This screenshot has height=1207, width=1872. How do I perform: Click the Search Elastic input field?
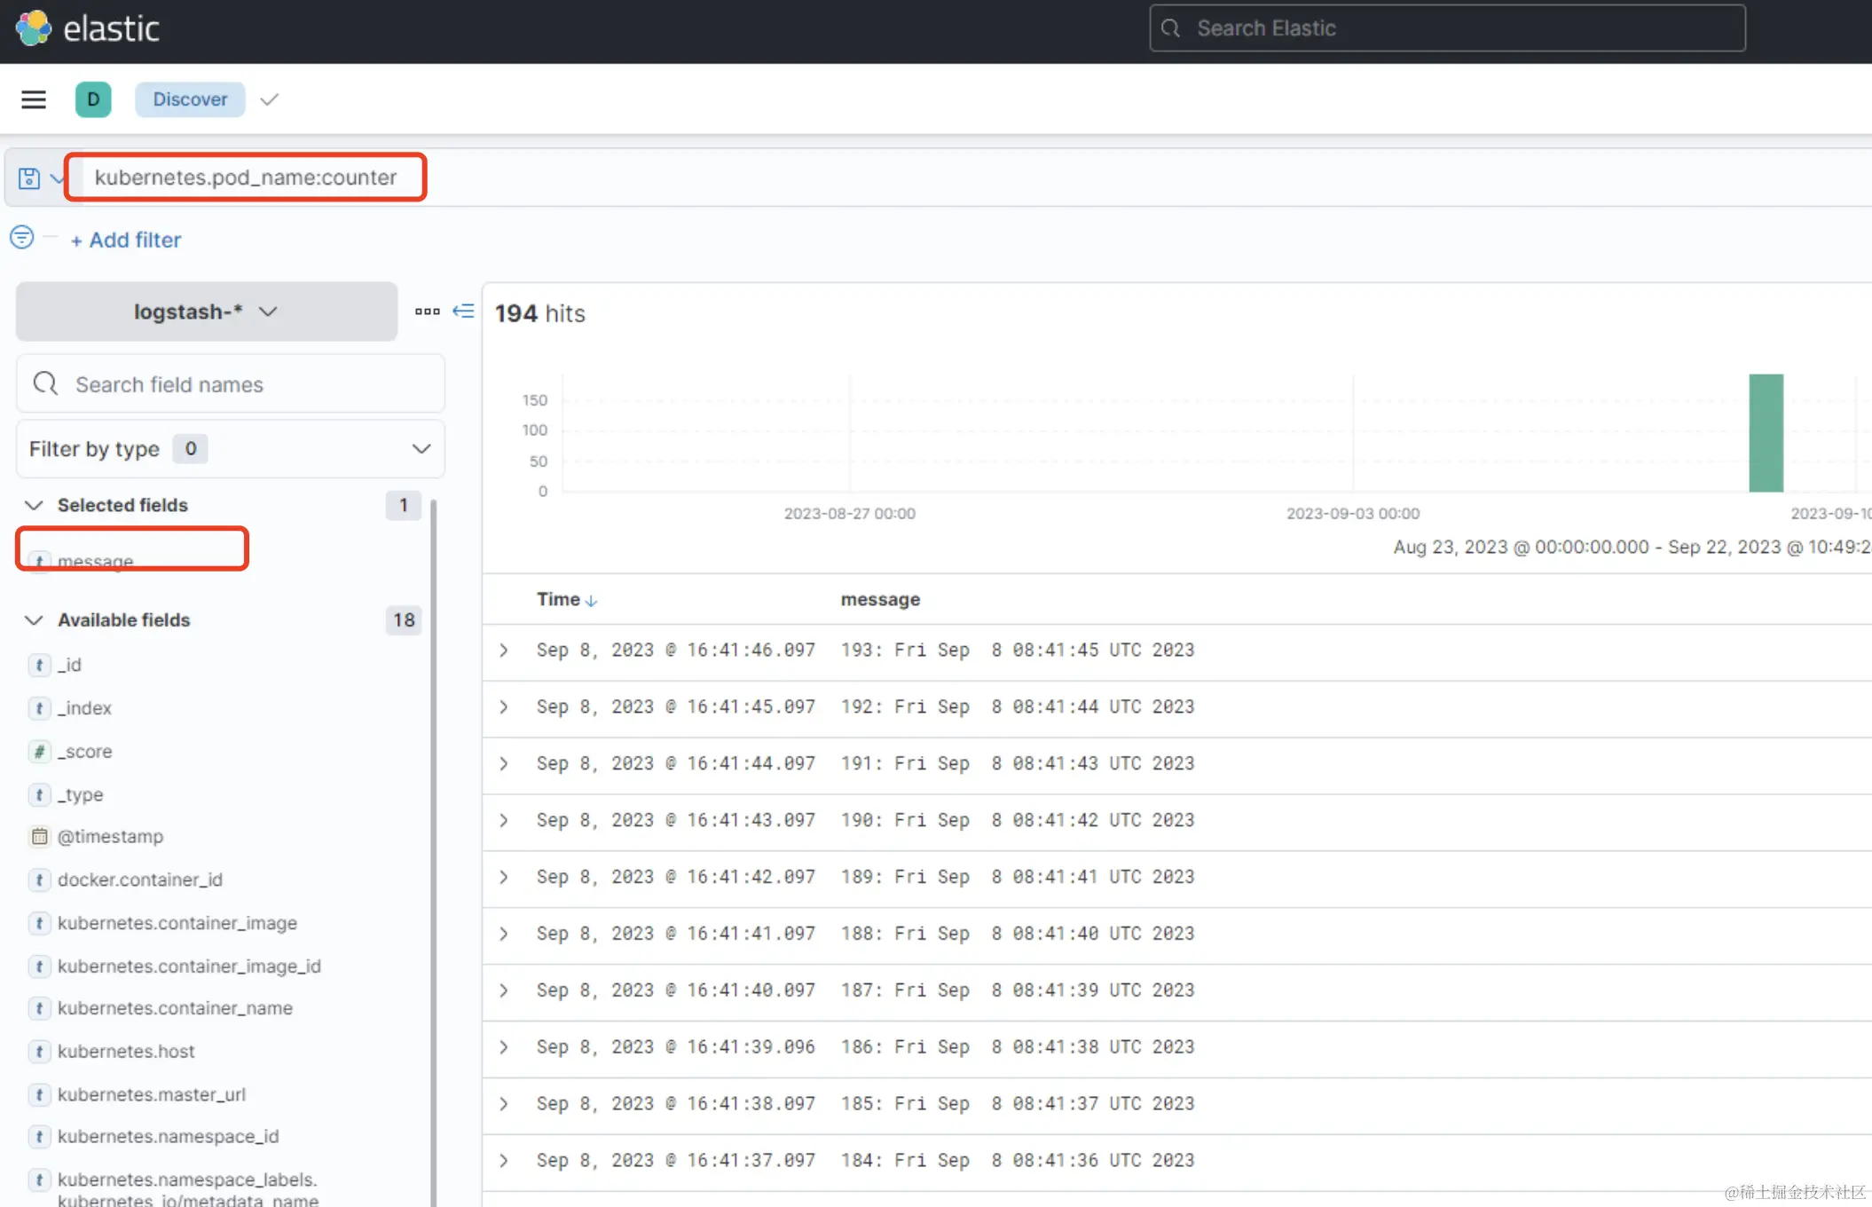click(x=1447, y=28)
